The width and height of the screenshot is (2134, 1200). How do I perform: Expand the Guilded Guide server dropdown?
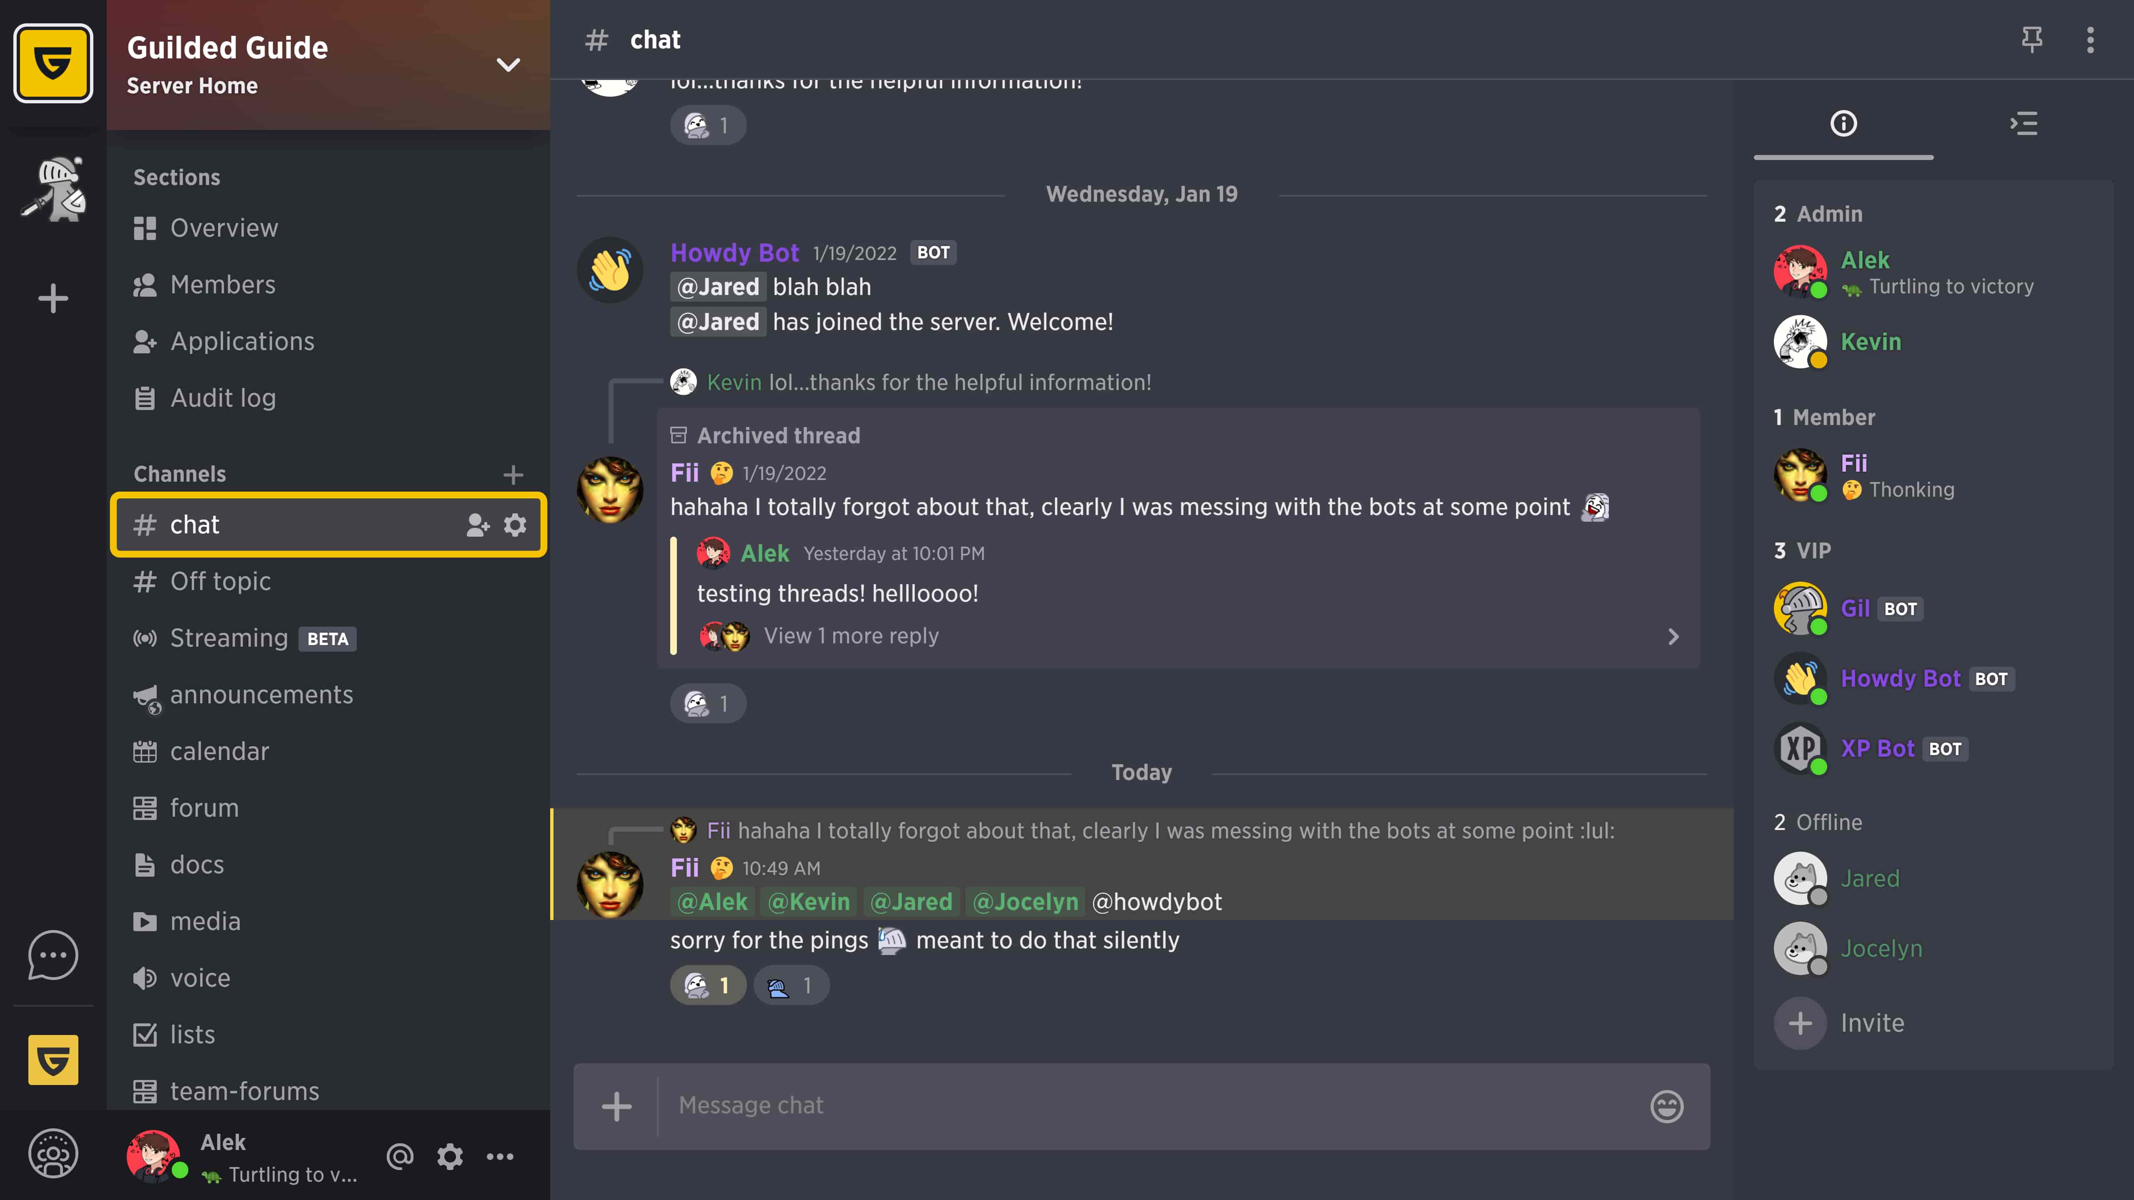point(508,65)
